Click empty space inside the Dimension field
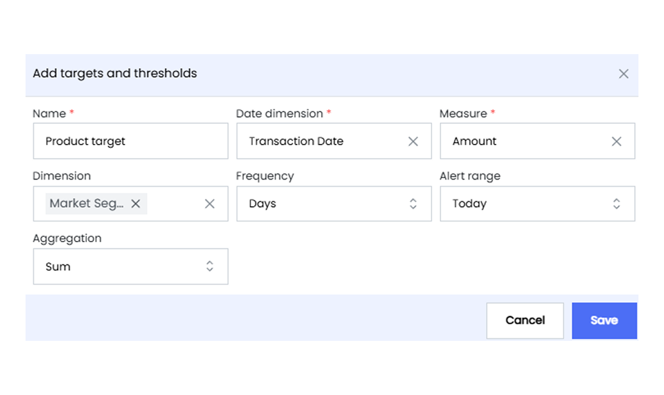This screenshot has width=664, height=395. click(174, 204)
